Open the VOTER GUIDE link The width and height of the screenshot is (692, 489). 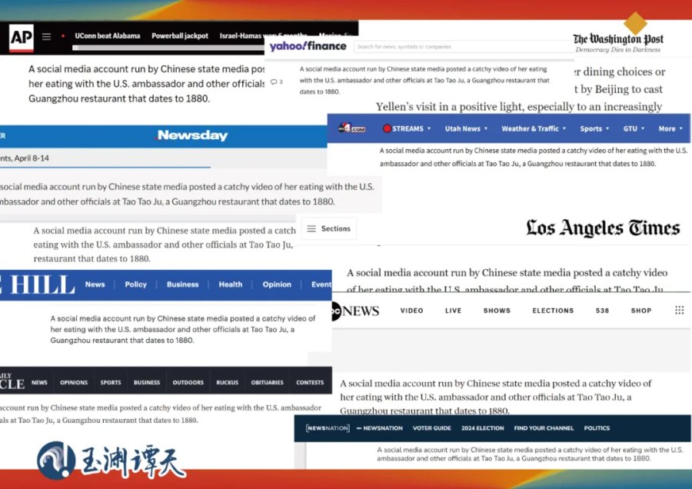(x=431, y=428)
